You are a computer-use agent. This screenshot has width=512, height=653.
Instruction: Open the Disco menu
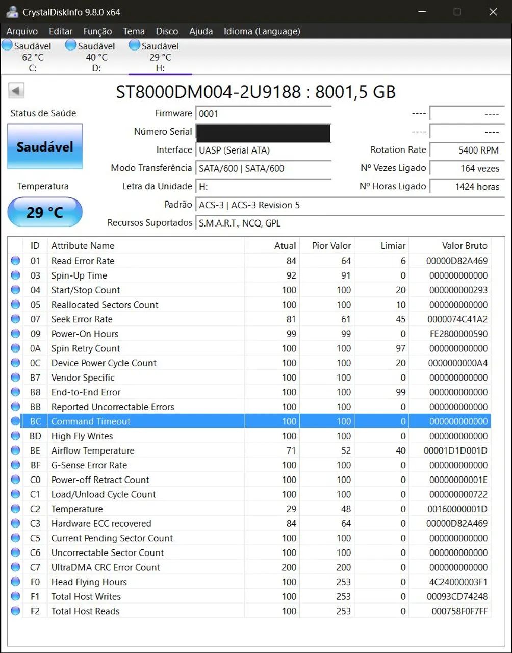tap(167, 31)
